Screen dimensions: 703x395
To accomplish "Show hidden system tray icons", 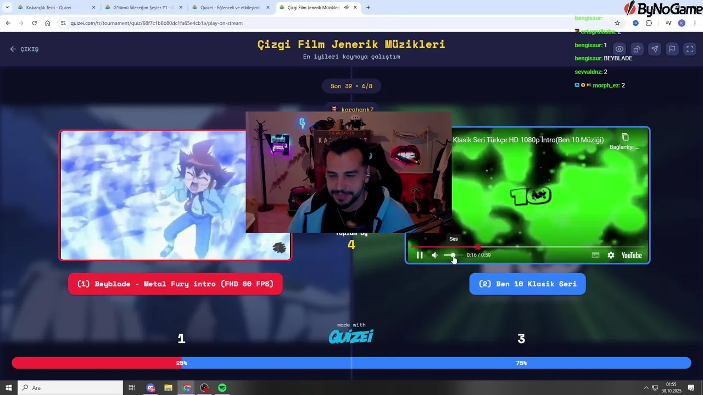I will click(x=646, y=388).
